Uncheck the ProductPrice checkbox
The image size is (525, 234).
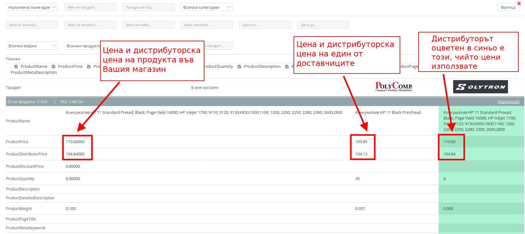tap(54, 67)
